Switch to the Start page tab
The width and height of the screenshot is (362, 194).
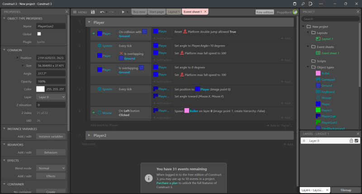coord(157,12)
